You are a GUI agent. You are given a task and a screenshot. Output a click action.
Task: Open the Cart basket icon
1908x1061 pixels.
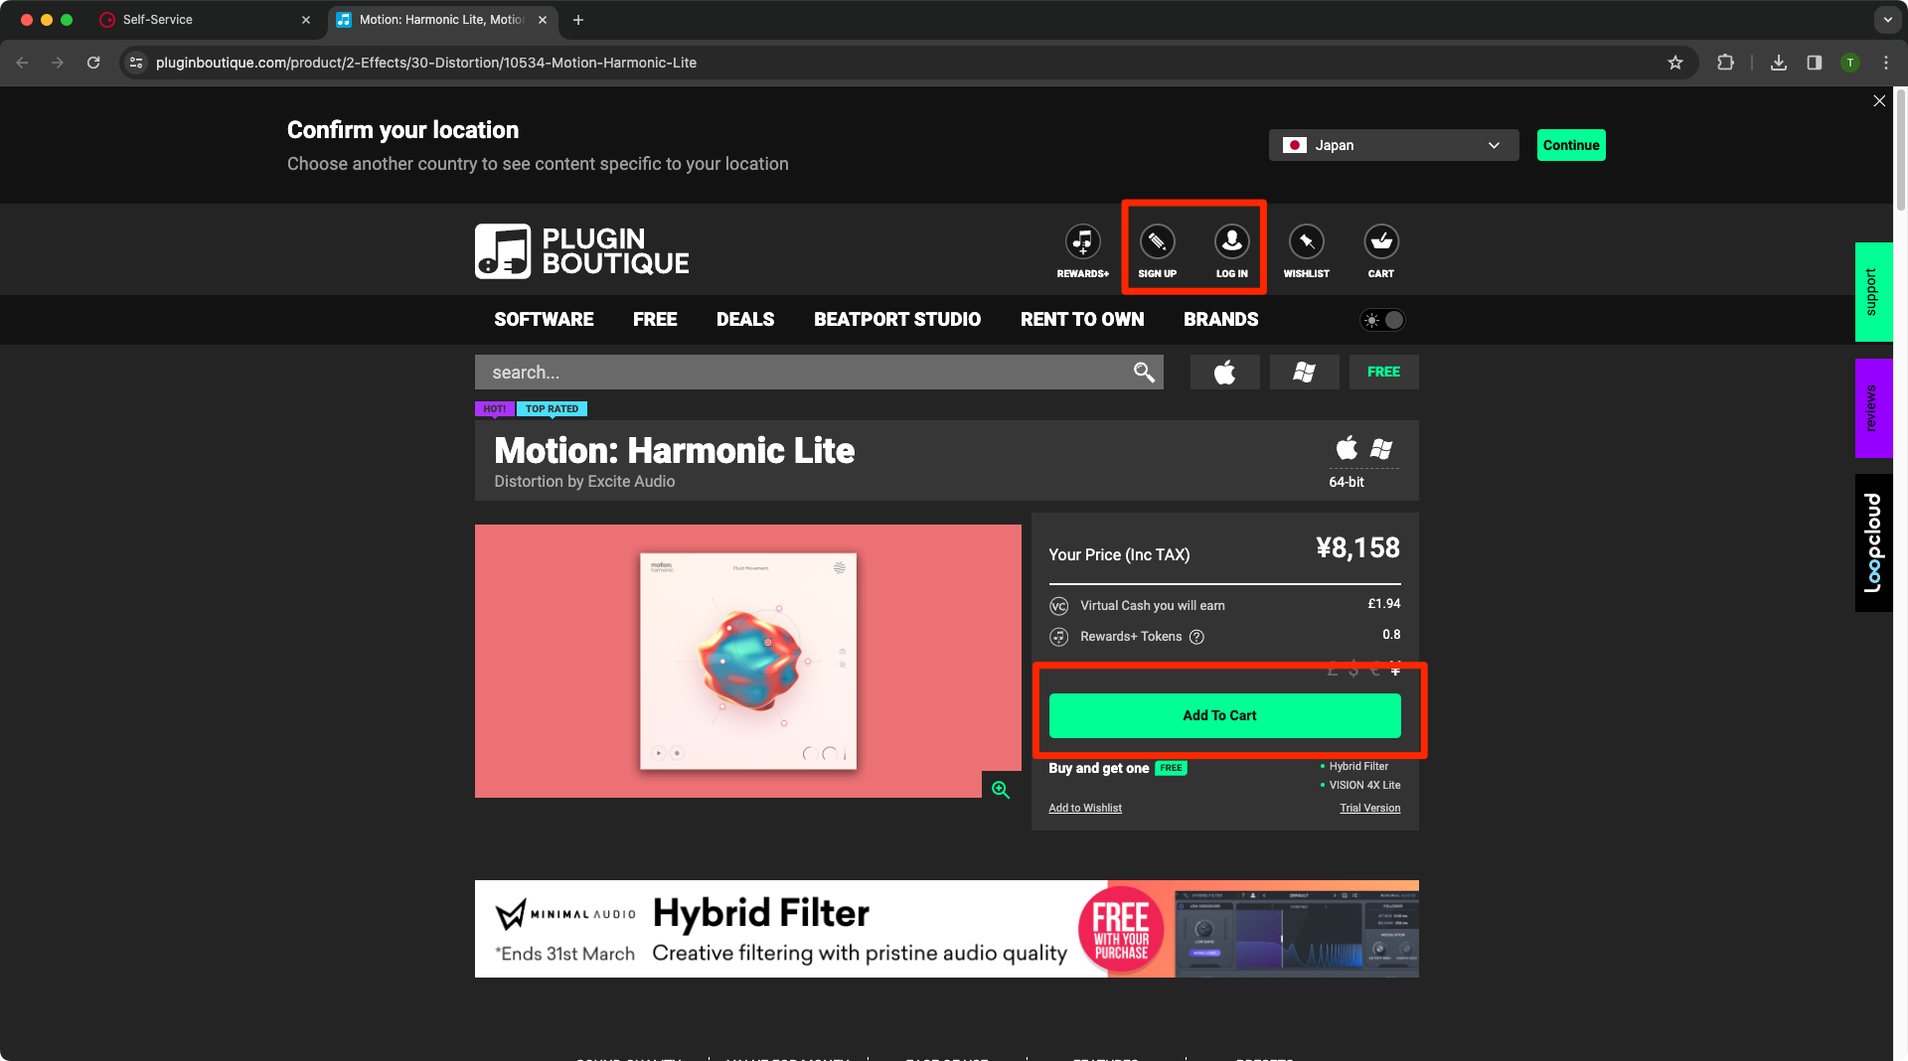(x=1381, y=241)
